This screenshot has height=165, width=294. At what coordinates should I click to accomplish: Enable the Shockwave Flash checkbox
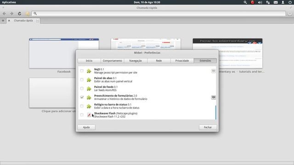coord(82,115)
